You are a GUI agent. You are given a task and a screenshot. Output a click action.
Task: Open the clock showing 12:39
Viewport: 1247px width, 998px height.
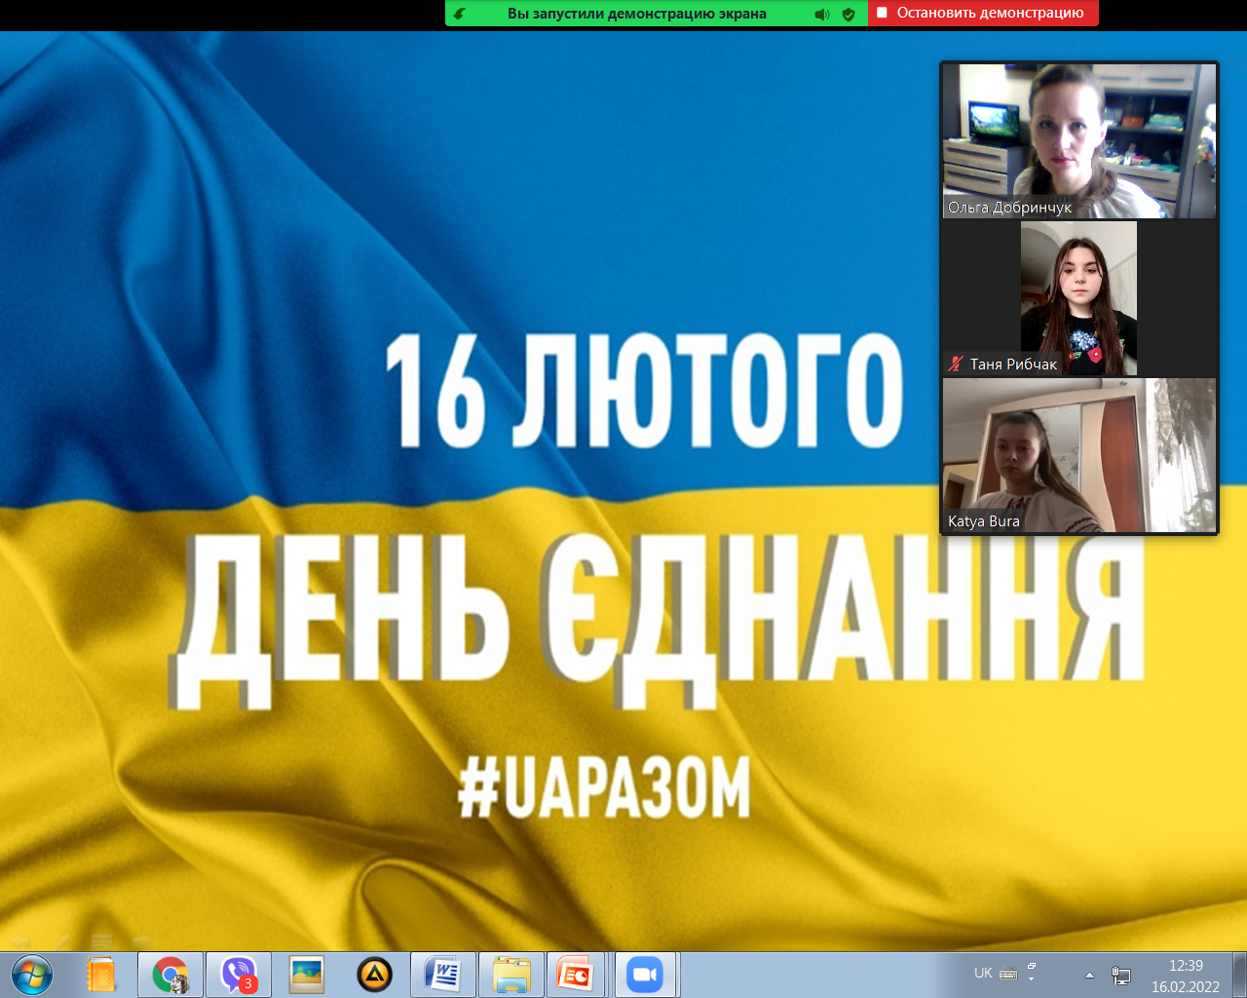[x=1185, y=976]
